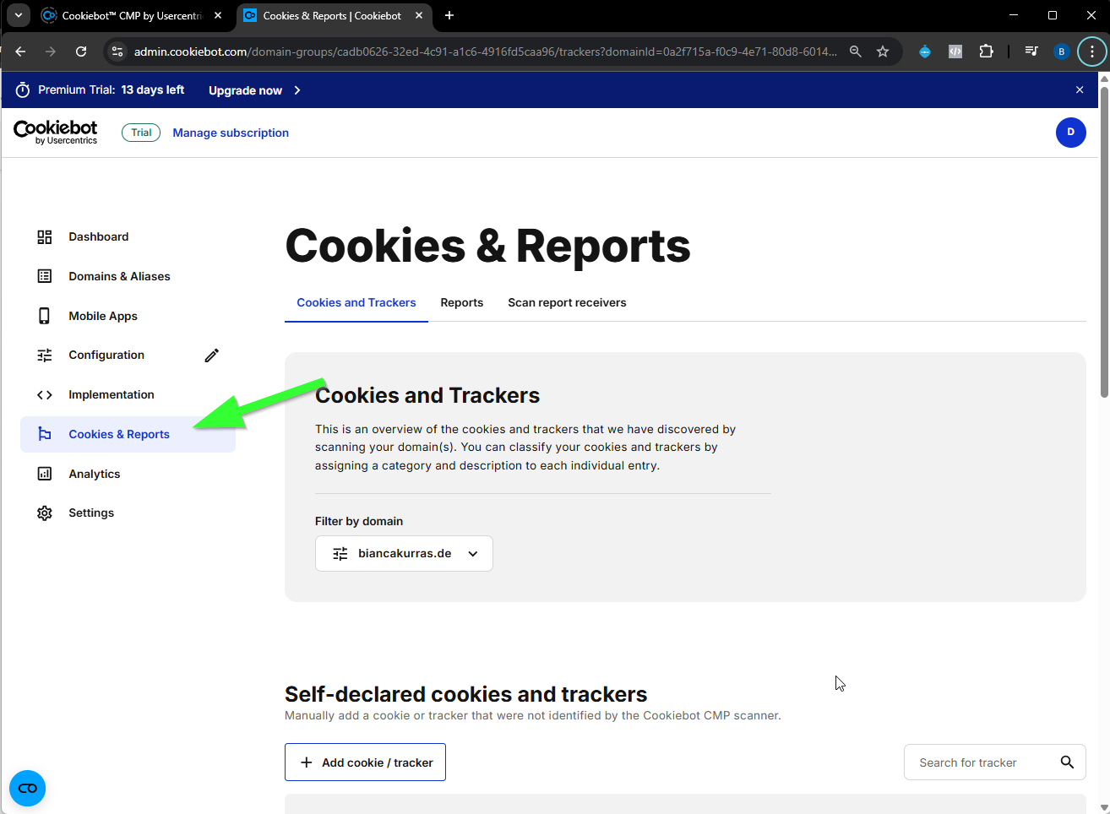1110x814 pixels.
Task: Open the media control icon in toolbar
Action: (1031, 52)
